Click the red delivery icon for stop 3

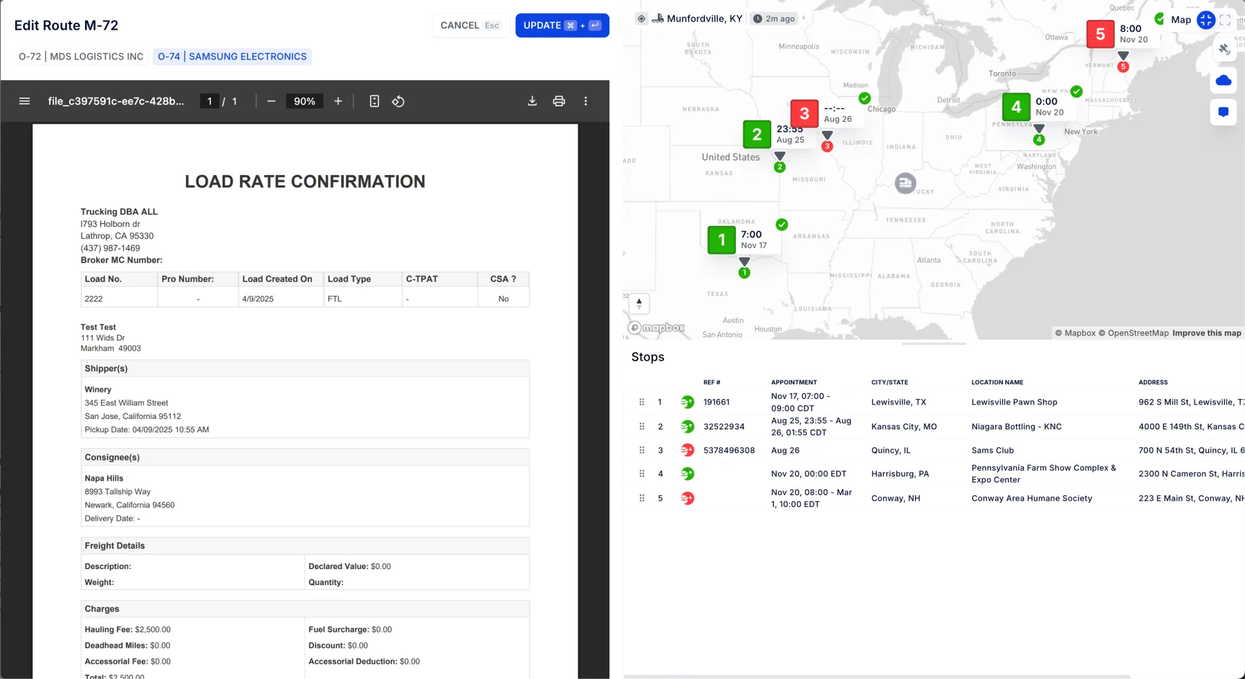coord(687,450)
